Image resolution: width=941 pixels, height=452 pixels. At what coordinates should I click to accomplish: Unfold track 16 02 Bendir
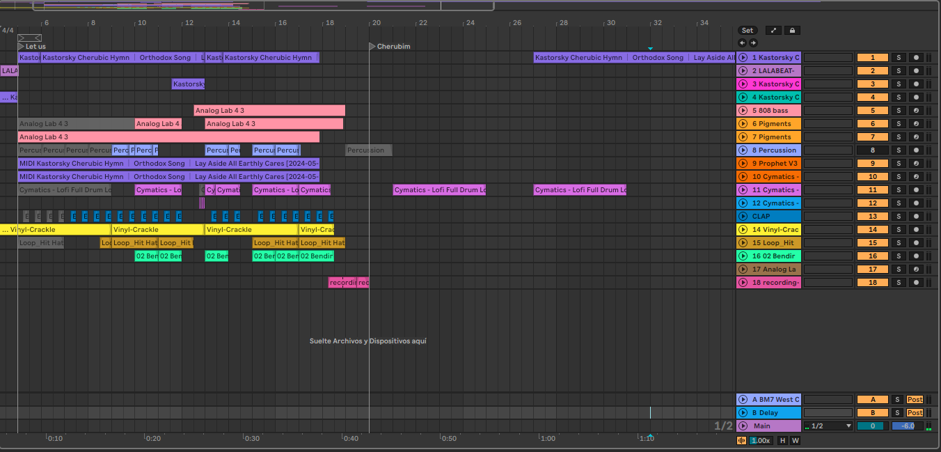click(743, 256)
